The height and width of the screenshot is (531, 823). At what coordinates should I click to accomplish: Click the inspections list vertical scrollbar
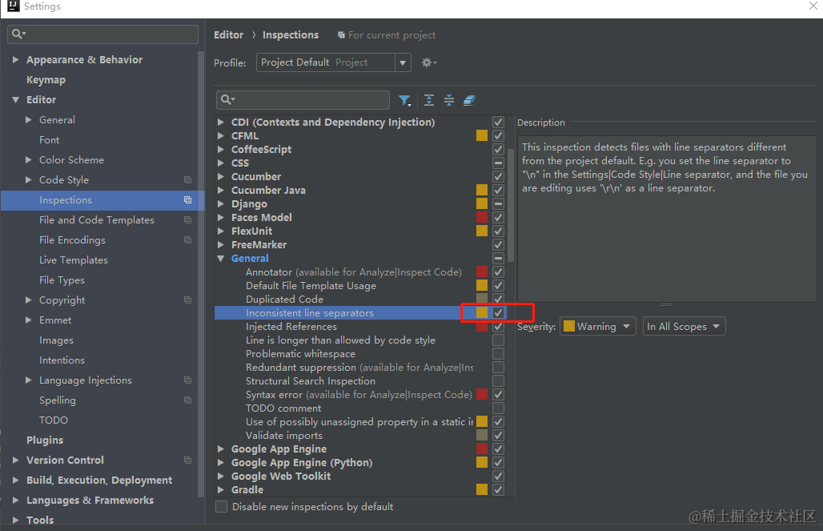coord(511,205)
